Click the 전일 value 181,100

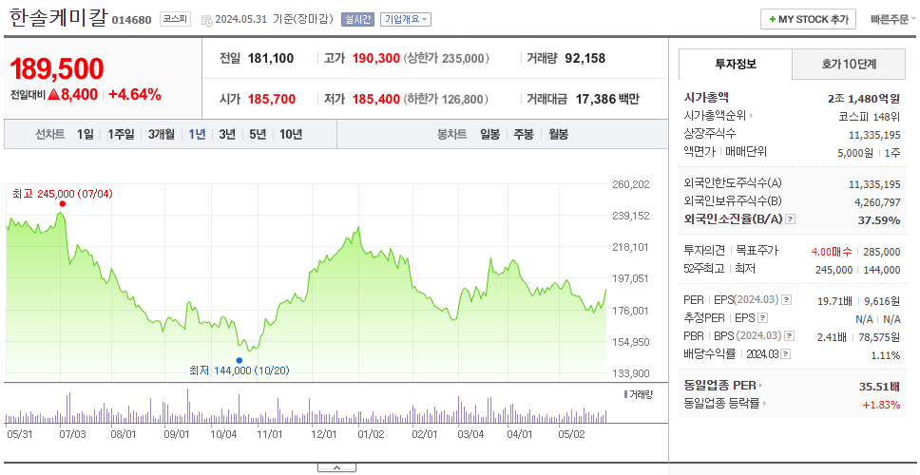(271, 58)
